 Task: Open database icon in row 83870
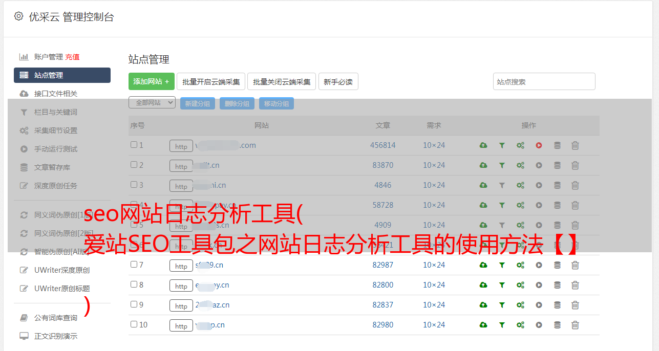click(557, 165)
